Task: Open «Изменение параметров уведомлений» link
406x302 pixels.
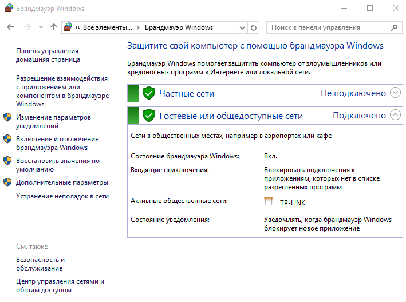Action: 53,121
